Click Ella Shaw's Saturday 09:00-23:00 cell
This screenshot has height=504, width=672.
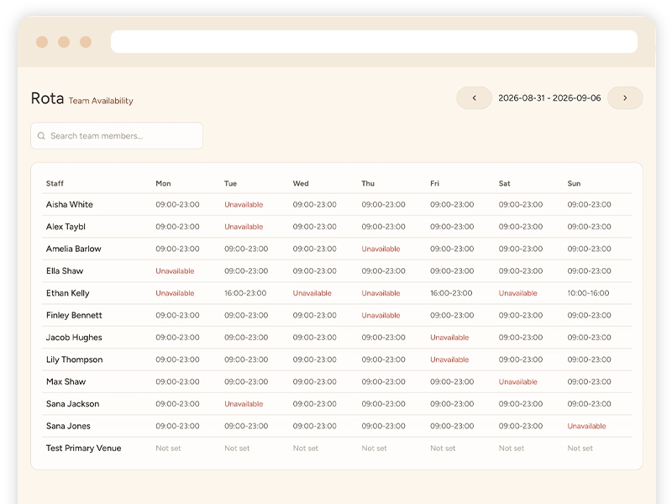pyautogui.click(x=520, y=271)
